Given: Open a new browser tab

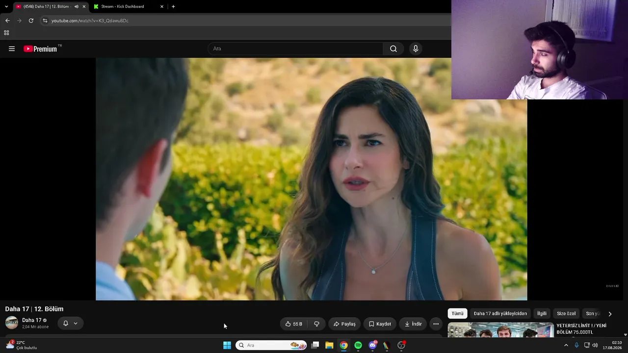Looking at the screenshot, I should (x=173, y=6).
